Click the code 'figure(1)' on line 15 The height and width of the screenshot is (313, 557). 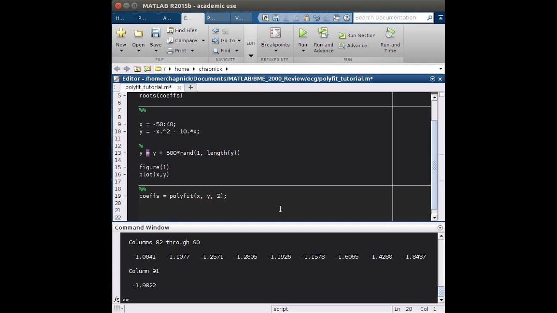154,167
